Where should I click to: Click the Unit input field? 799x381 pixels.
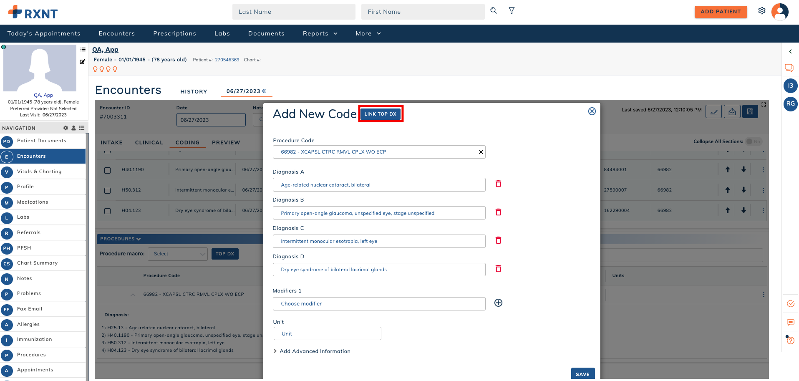tap(327, 334)
